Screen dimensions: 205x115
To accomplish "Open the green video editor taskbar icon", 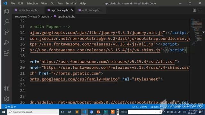I will tap(105, 112).
